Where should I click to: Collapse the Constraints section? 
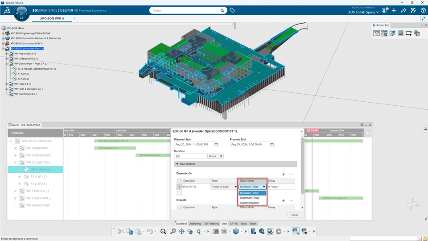coord(177,164)
